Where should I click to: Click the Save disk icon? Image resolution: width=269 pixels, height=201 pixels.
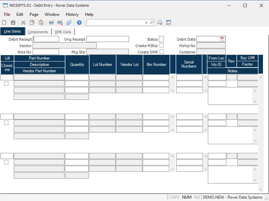pos(13,23)
